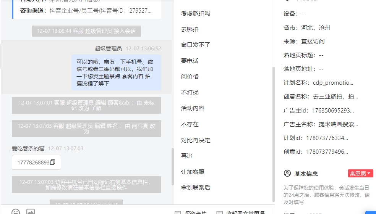The image size is (376, 214).
Task: Select quick reply 要电话
Action: point(190,61)
